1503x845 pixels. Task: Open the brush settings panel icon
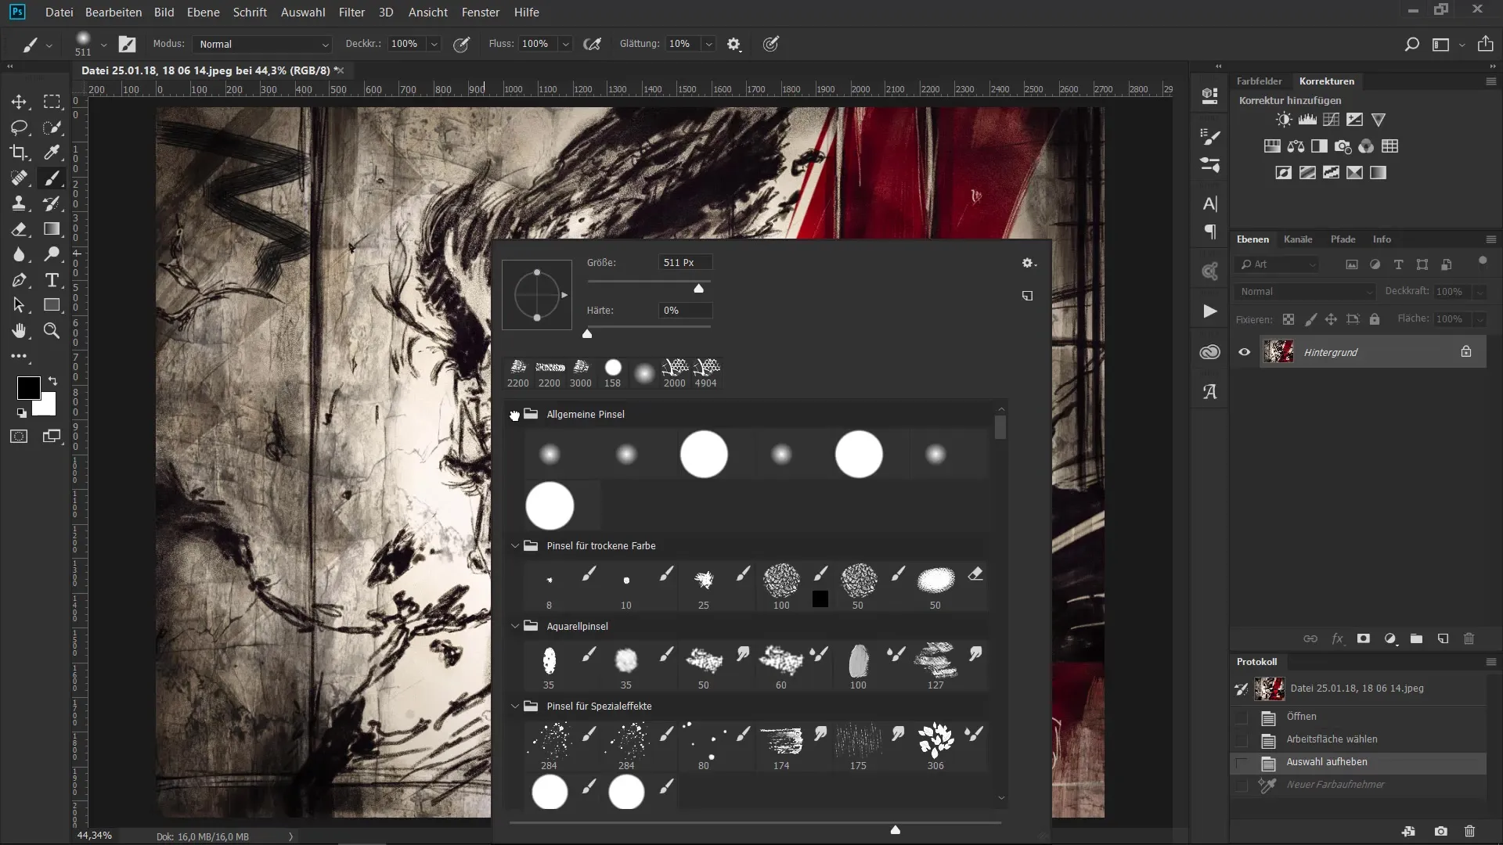click(x=127, y=45)
